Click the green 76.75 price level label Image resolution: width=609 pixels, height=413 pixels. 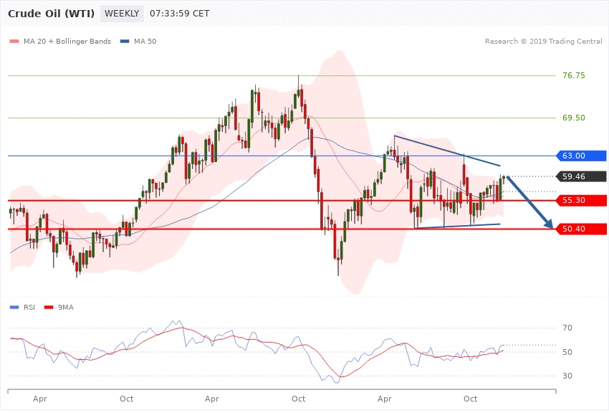(x=574, y=75)
